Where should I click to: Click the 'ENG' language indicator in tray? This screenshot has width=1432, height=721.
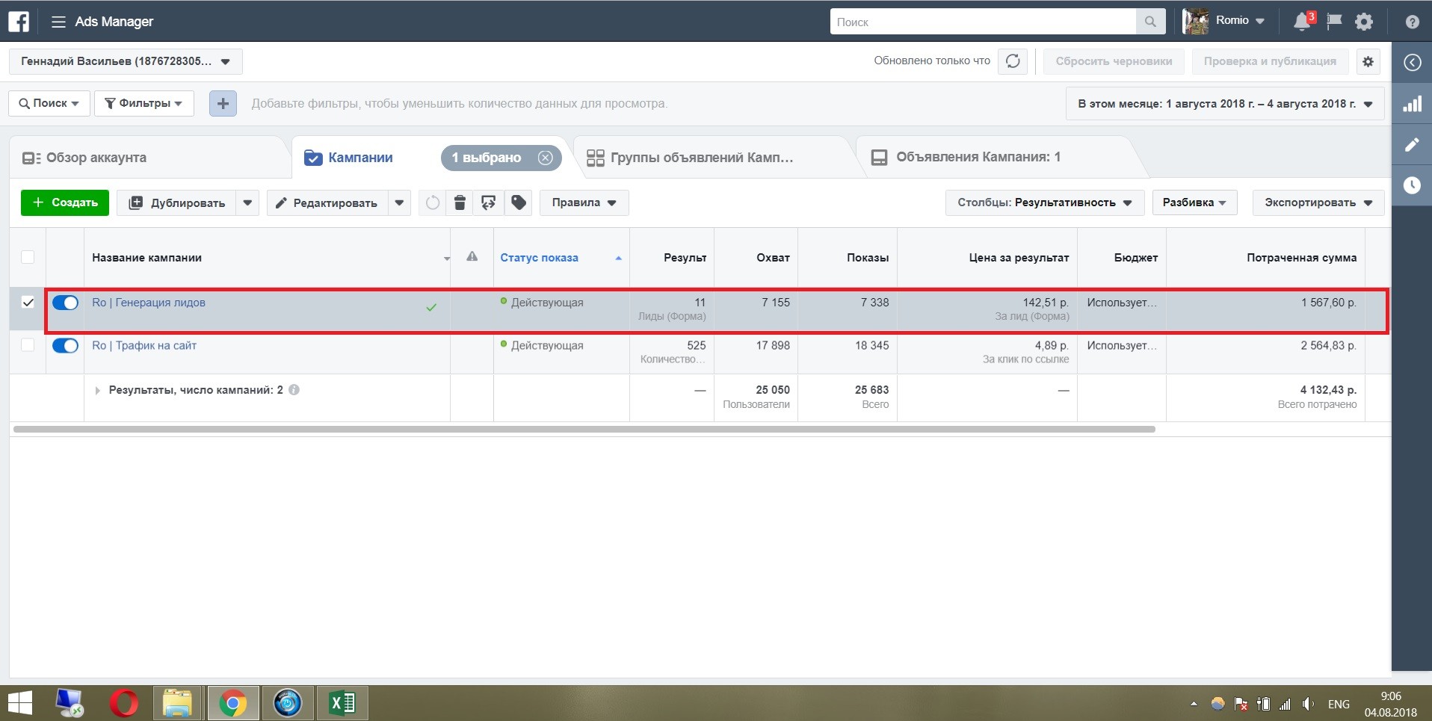(1339, 704)
